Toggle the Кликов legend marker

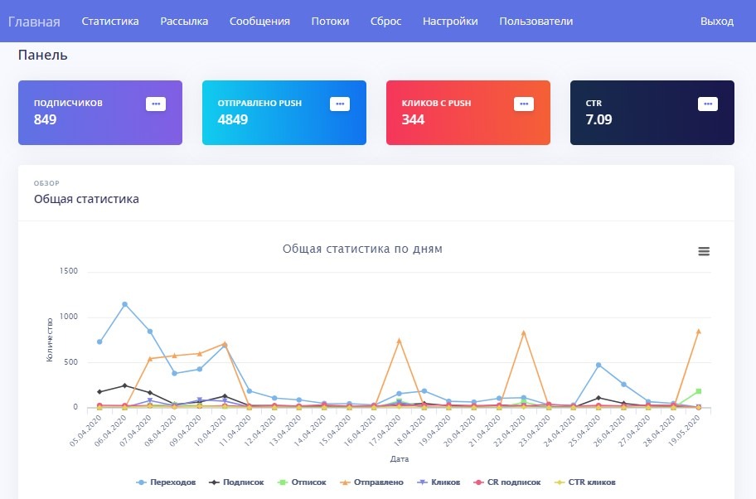pos(422,482)
